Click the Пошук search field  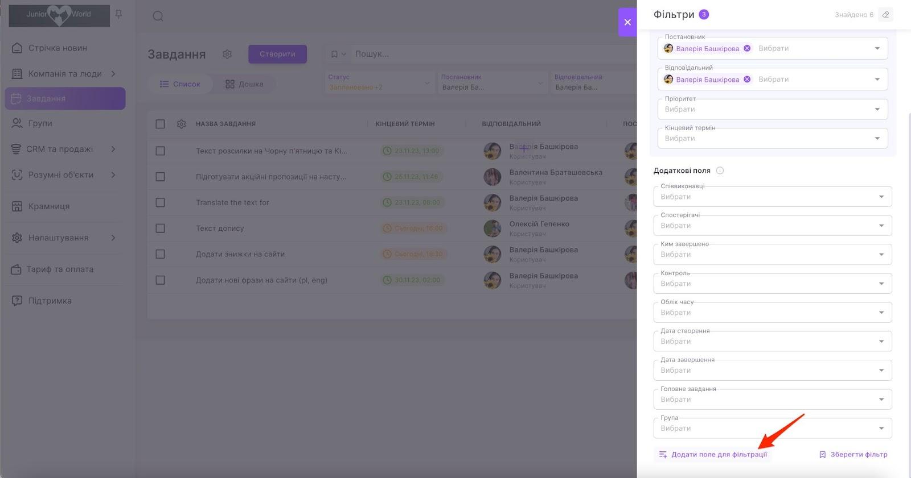point(493,54)
